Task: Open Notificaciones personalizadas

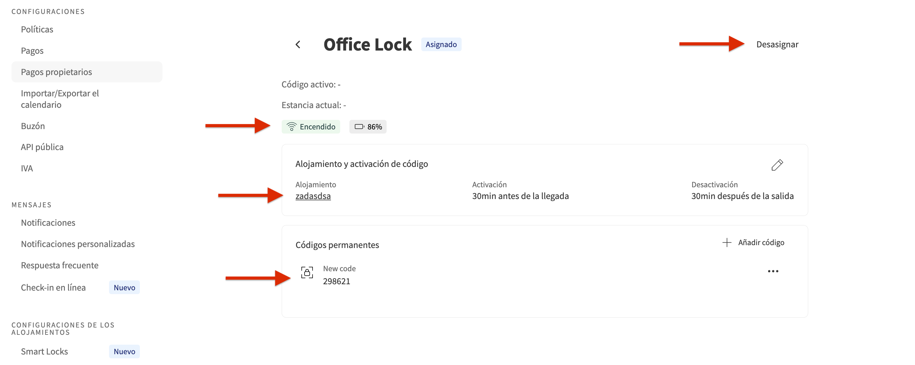Action: point(78,244)
